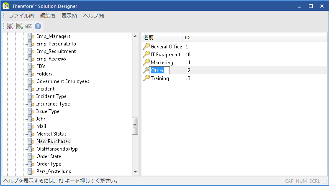This screenshot has height=186, width=329.
Task: Click the New Purchases dictionary icon
Action: tap(31, 142)
